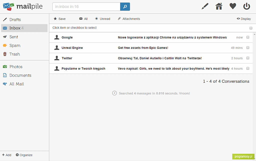Click sender name 'Twitter'
This screenshot has width=256, height=161.
(67, 58)
